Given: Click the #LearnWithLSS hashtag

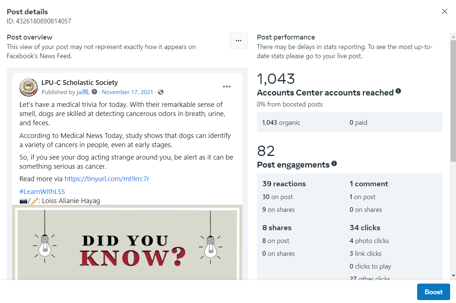Looking at the screenshot, I should (x=42, y=191).
